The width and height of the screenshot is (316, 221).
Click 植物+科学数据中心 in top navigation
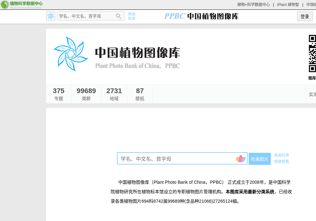pos(253,5)
